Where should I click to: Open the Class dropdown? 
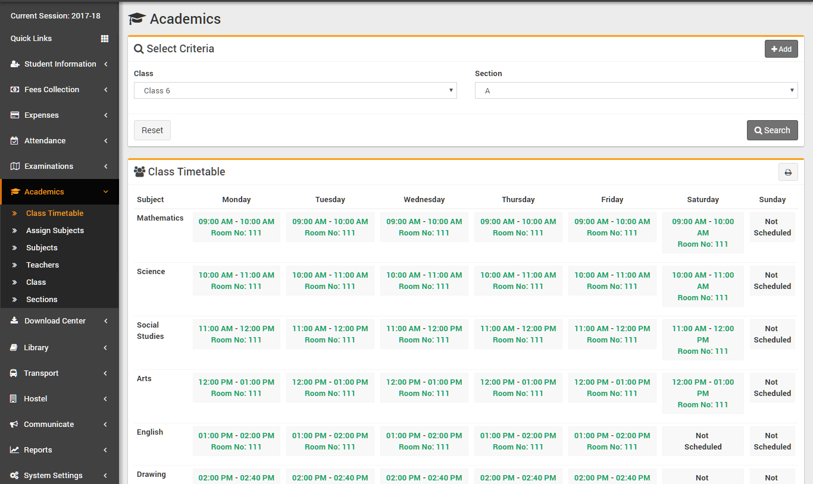(295, 90)
